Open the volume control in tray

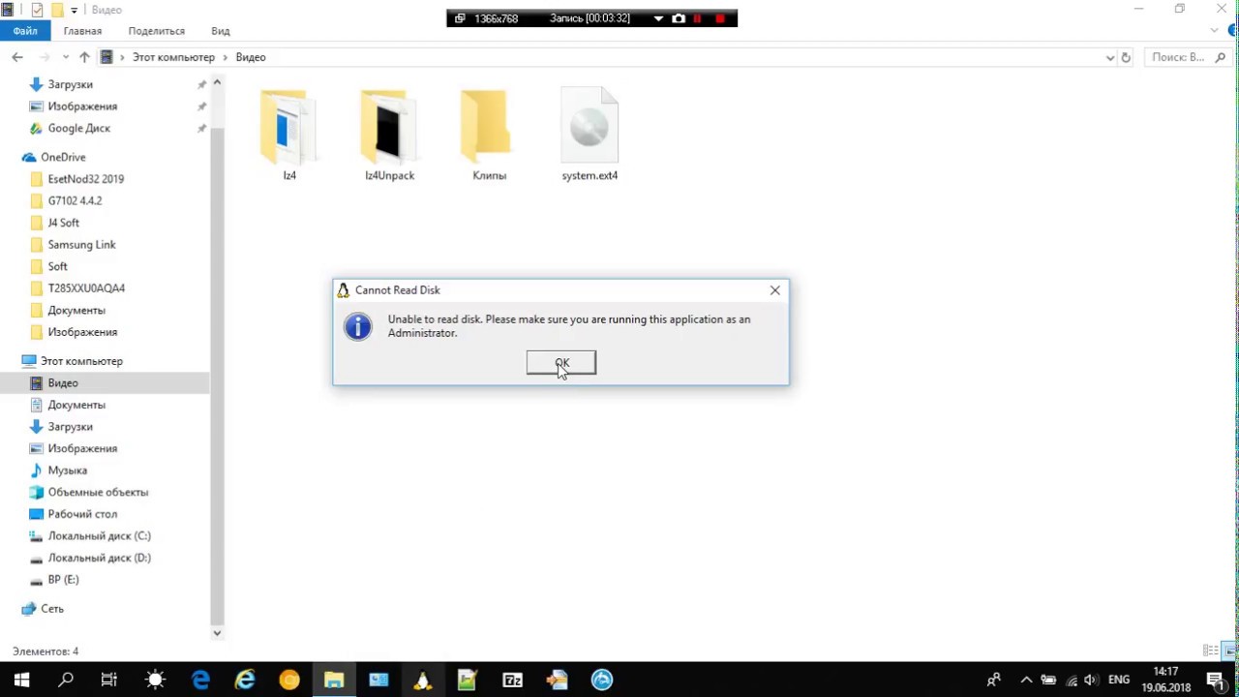(x=1091, y=680)
